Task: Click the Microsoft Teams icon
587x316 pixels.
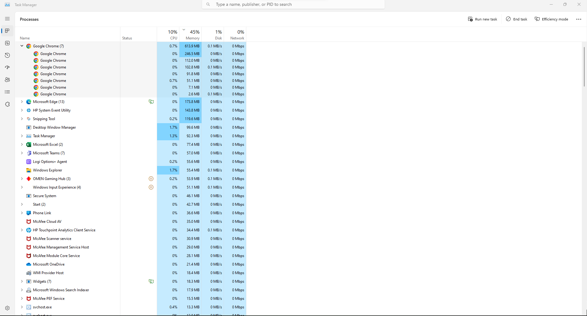Action: pyautogui.click(x=29, y=153)
